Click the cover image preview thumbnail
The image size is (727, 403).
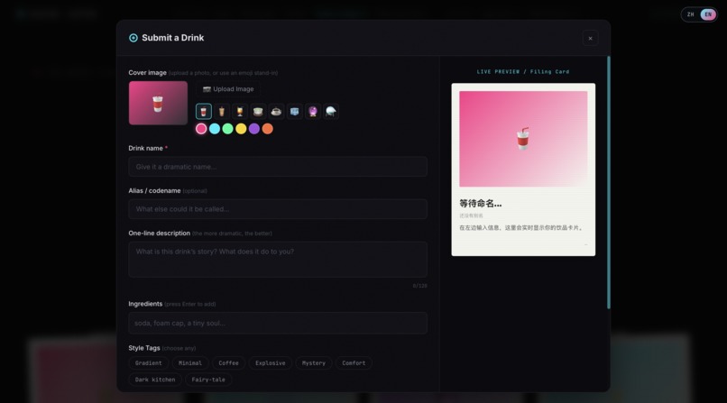tap(158, 103)
